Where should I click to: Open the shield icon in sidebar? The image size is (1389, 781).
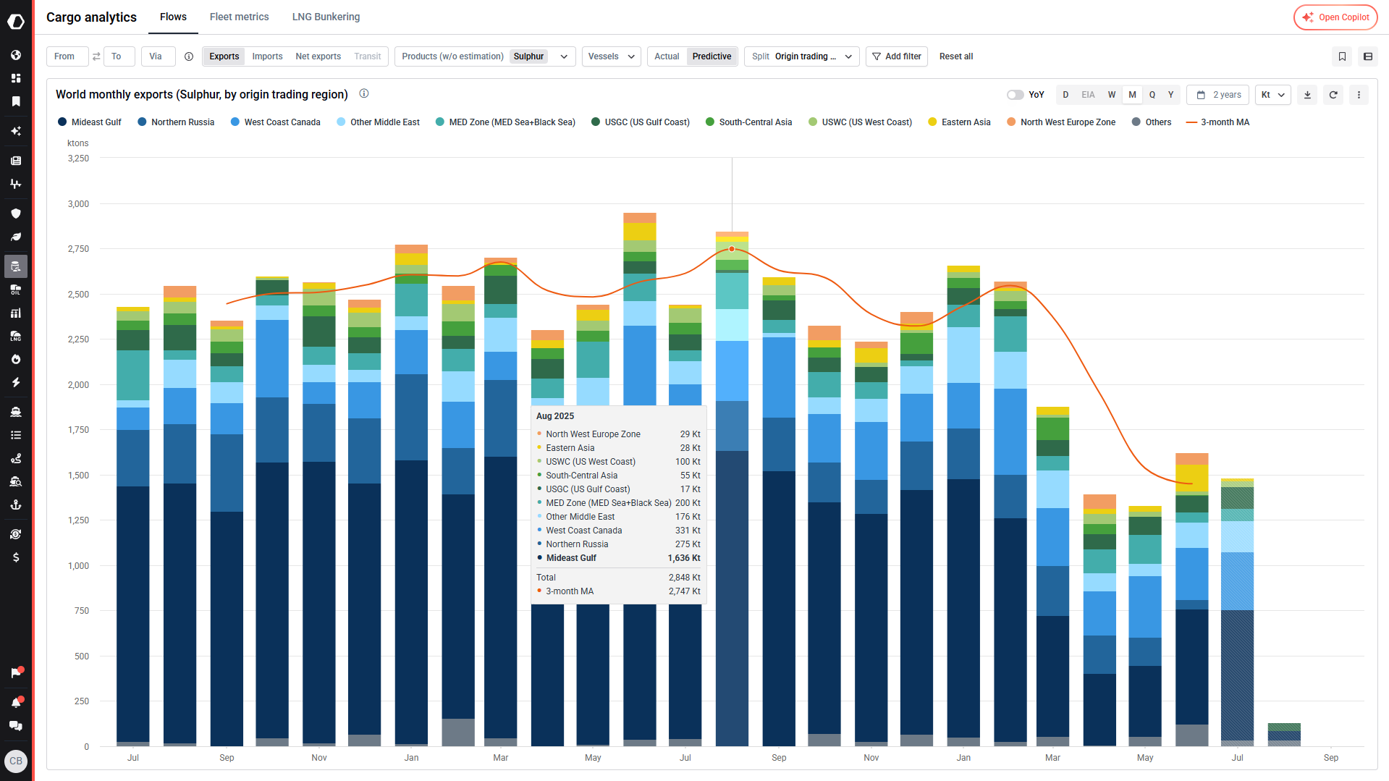pyautogui.click(x=16, y=214)
